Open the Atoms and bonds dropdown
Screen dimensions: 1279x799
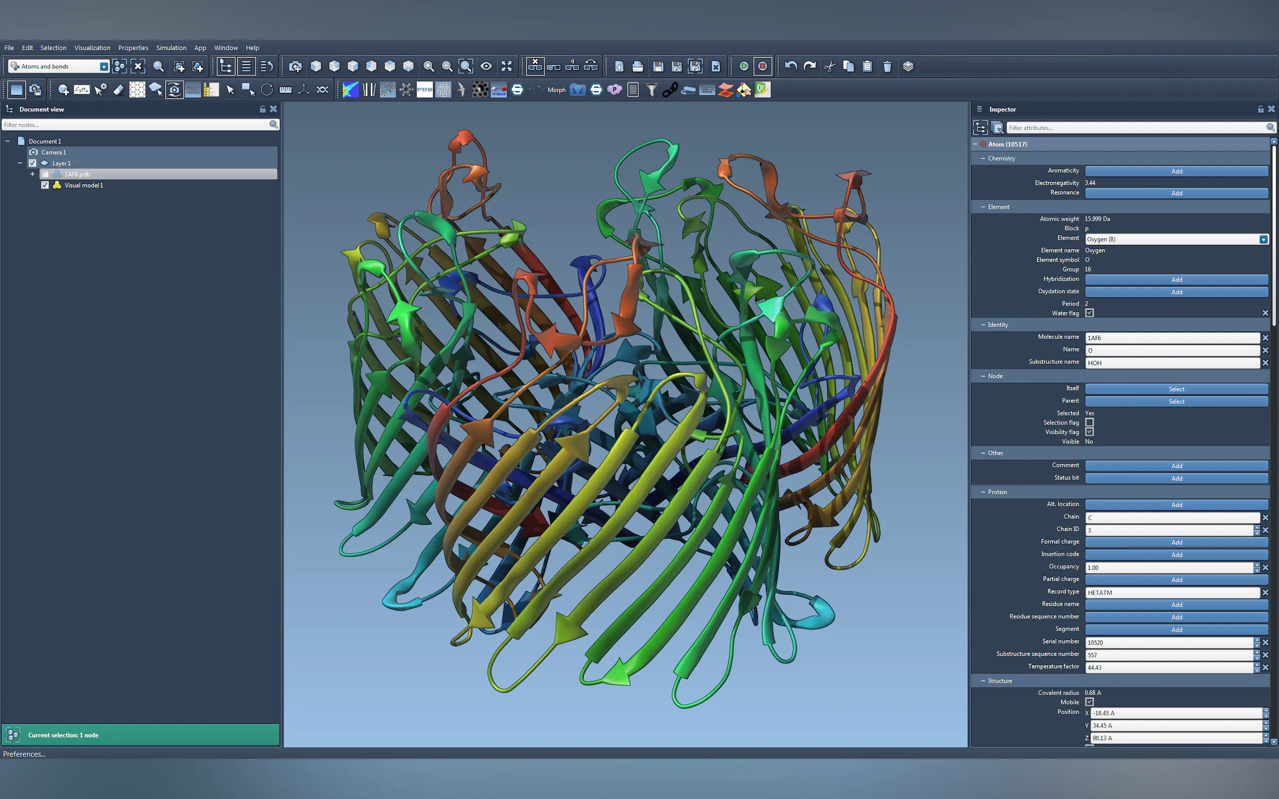104,66
